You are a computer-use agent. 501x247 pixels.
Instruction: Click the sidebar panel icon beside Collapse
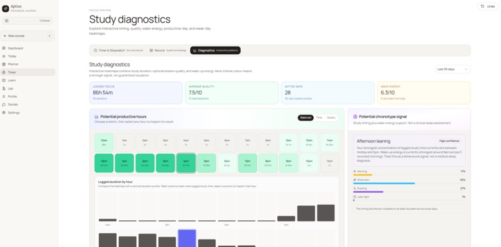(7, 21)
